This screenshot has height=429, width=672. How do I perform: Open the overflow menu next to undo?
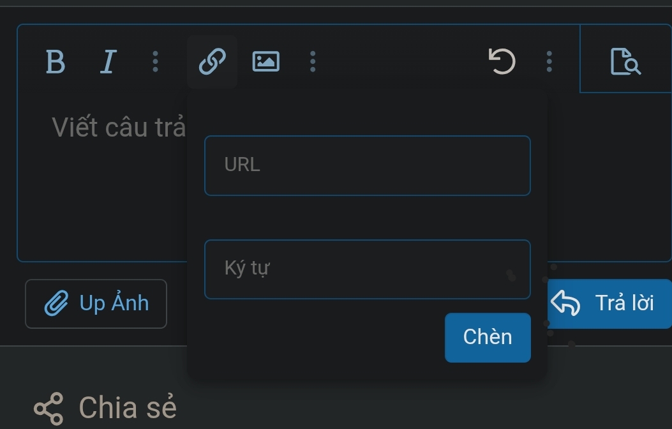click(x=548, y=62)
